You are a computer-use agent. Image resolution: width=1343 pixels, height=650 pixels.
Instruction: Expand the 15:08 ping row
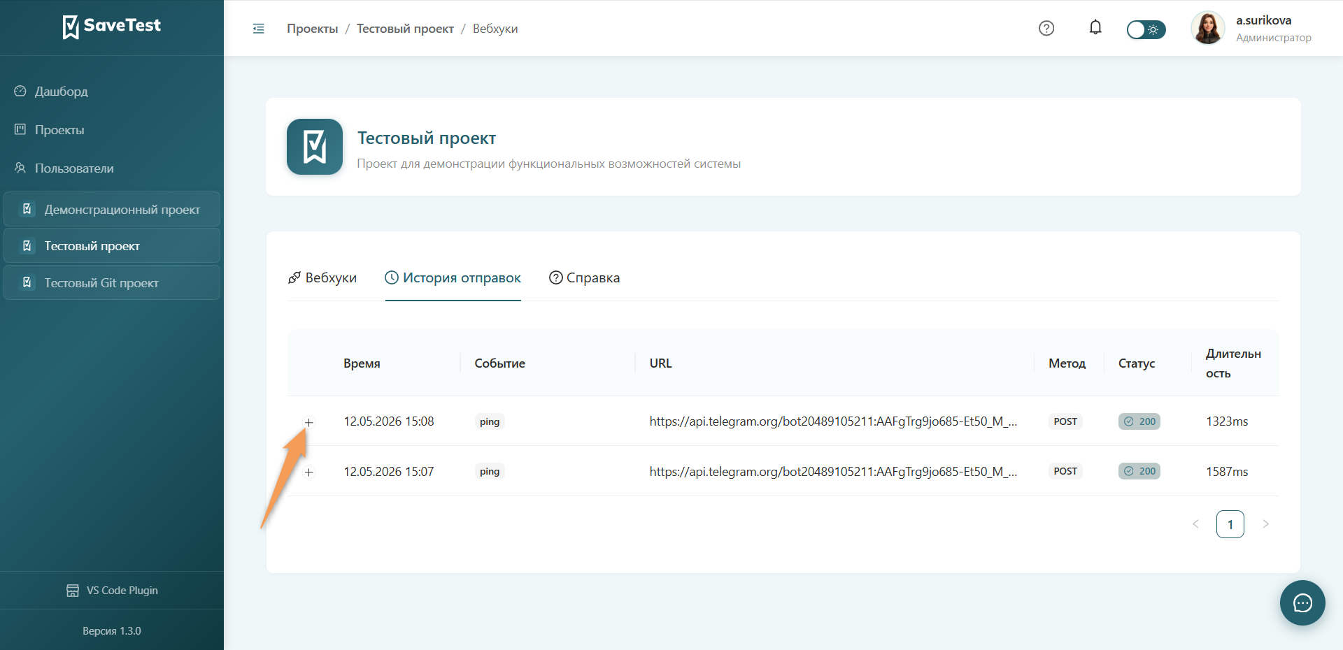point(308,422)
